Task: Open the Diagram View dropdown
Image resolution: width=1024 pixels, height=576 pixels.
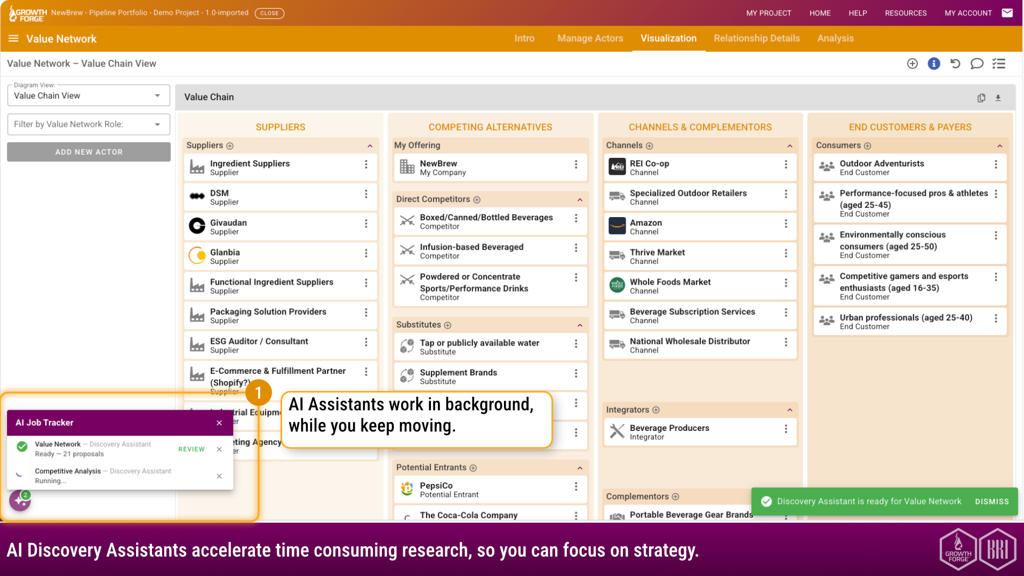Action: tap(89, 96)
